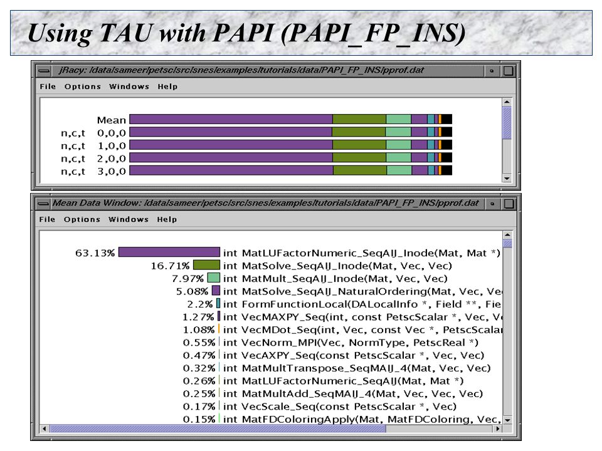Click n,c,t 2,0,0 row label
The height and width of the screenshot is (451, 602).
coord(93,158)
